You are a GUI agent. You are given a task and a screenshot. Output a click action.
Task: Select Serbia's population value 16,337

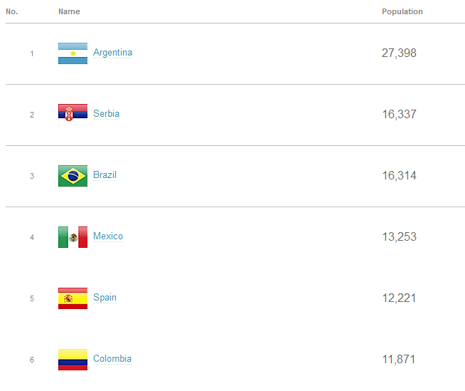399,115
